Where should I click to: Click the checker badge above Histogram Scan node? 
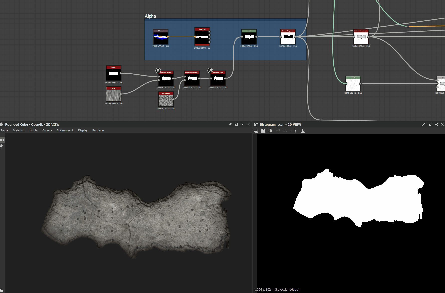[x=210, y=71]
